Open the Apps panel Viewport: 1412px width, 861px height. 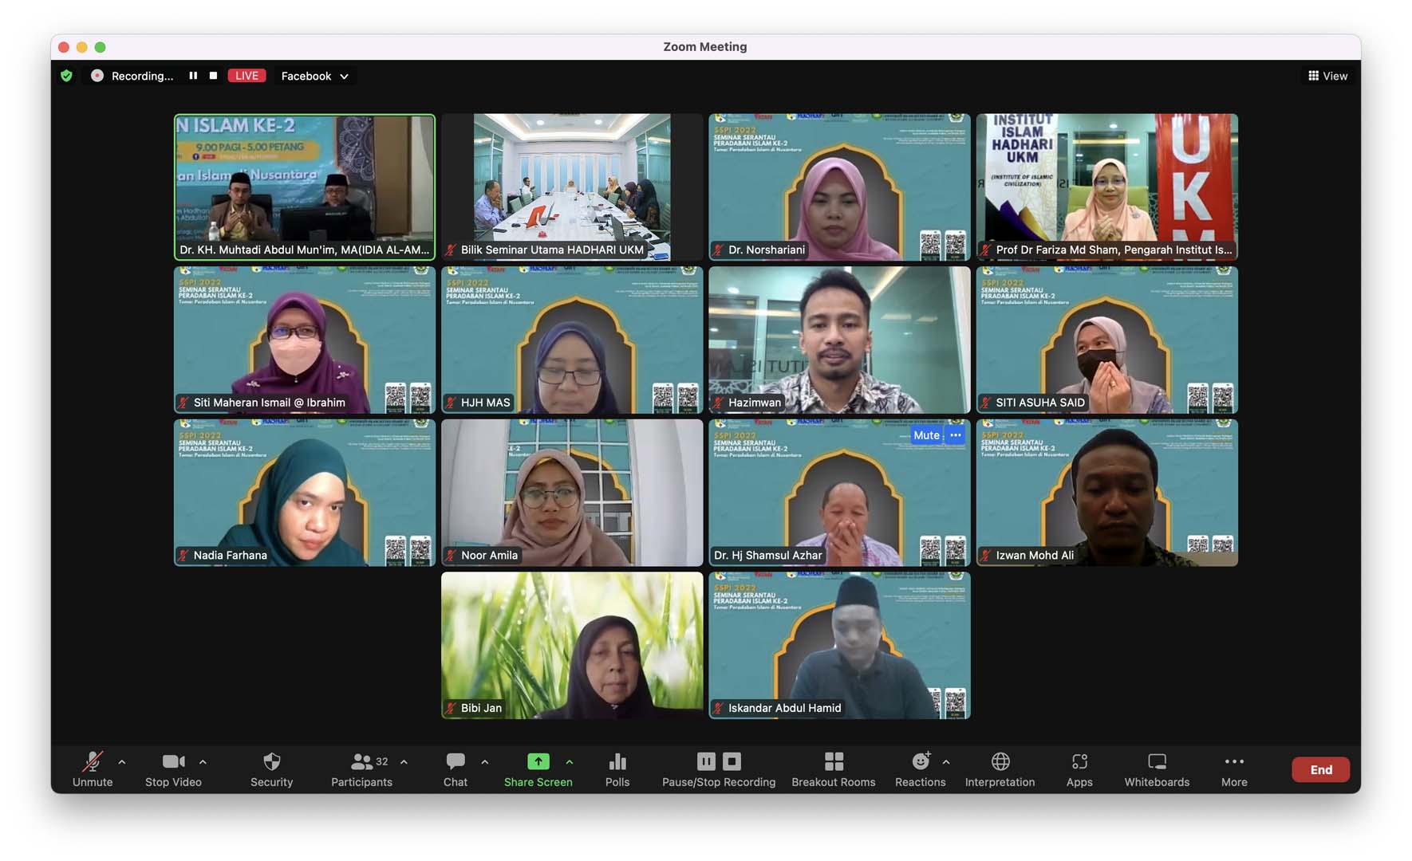[1079, 769]
